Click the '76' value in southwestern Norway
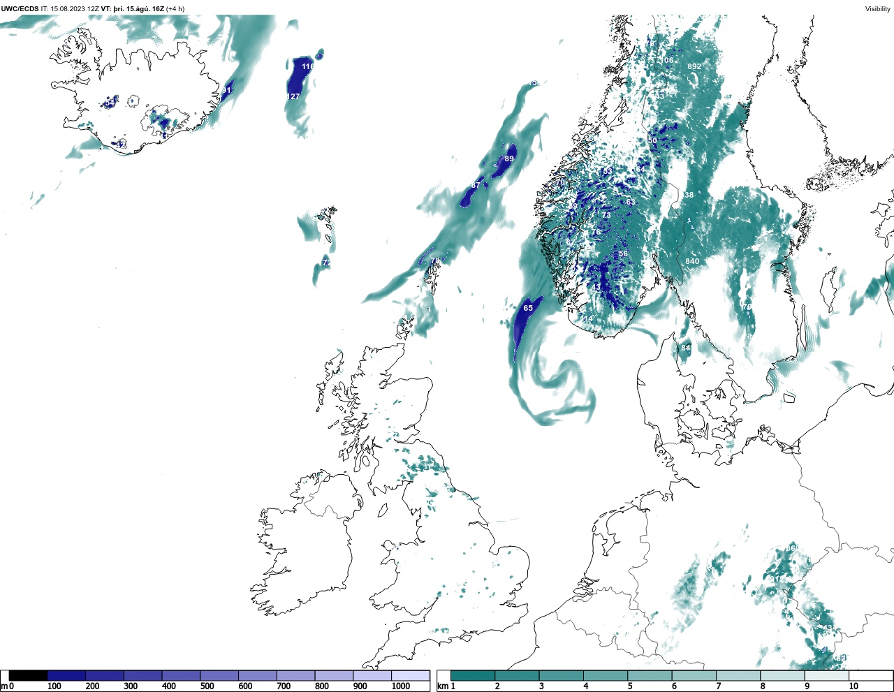 pos(596,232)
